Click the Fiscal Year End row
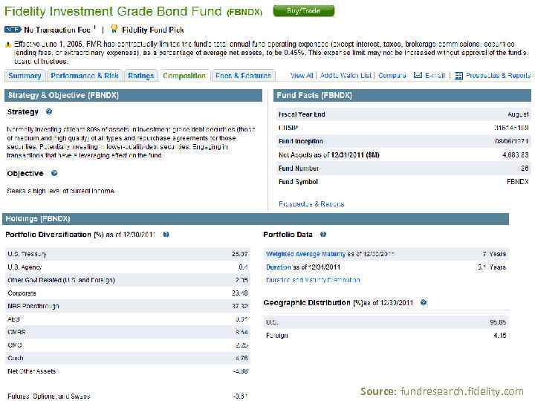This screenshot has height=401, width=535. (403, 114)
